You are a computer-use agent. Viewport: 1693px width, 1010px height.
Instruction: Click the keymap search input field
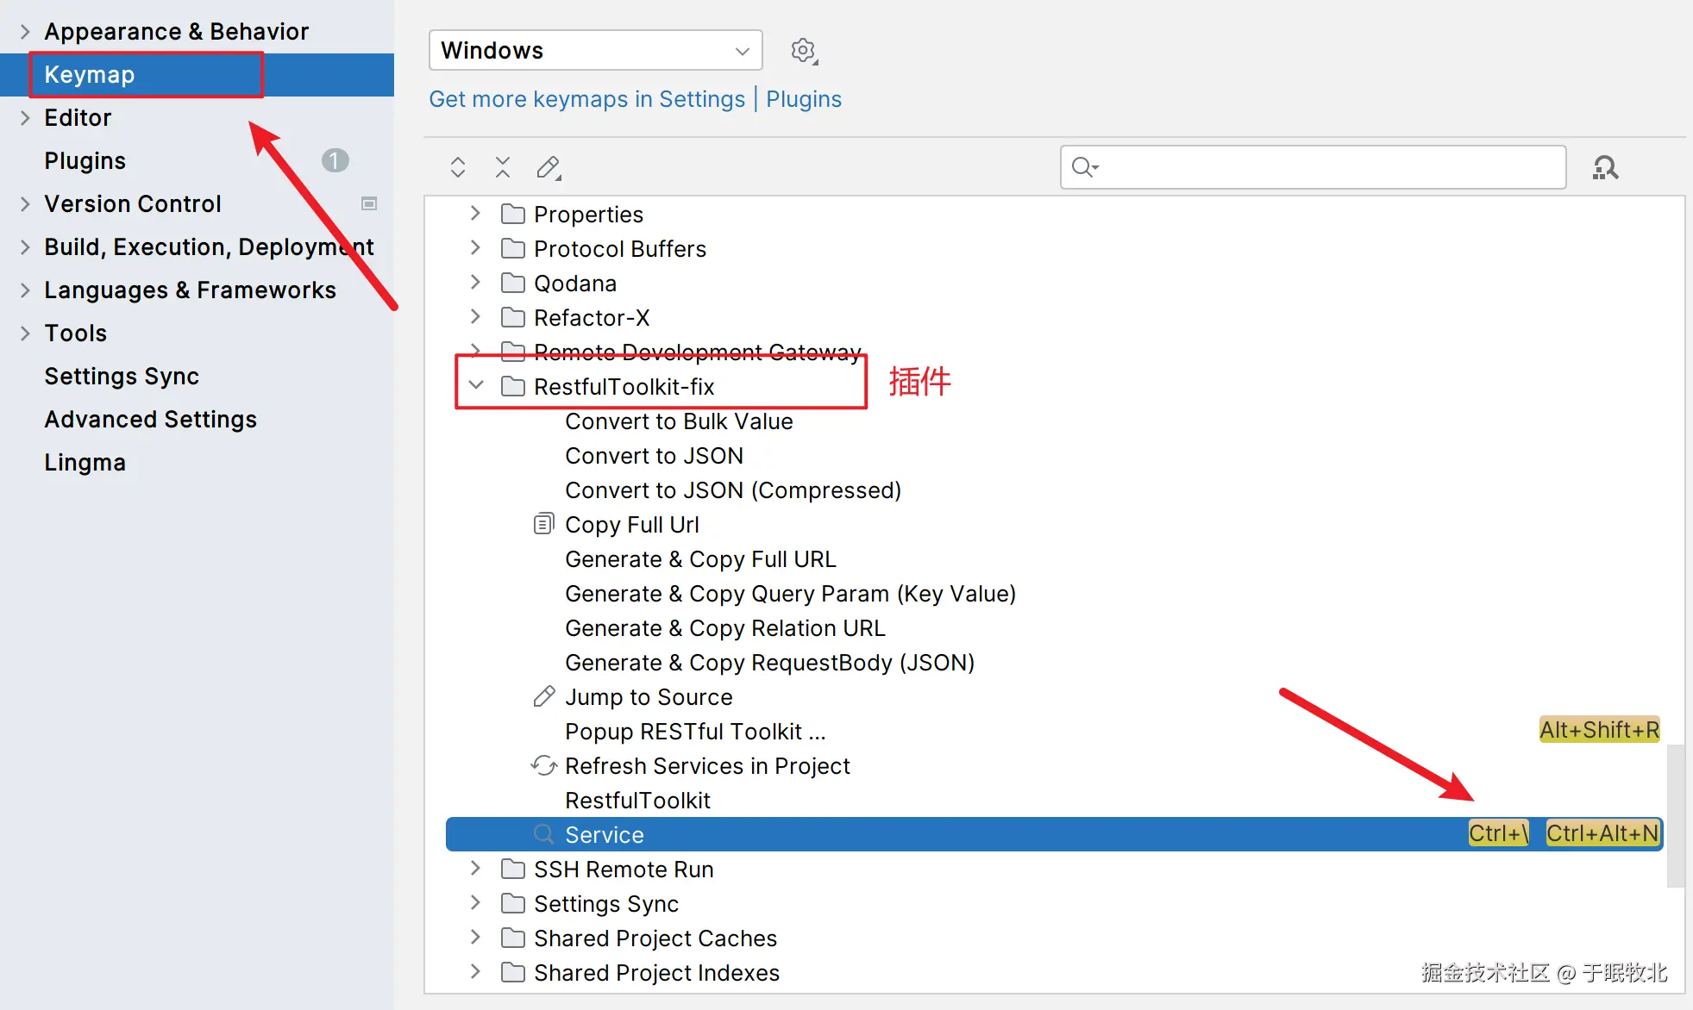tap(1328, 167)
